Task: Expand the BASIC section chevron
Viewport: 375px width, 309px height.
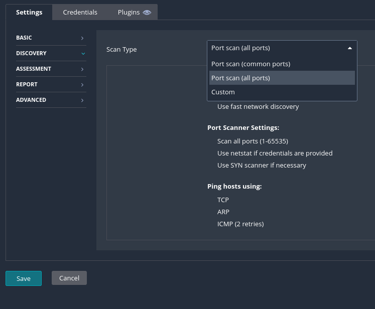Action: pos(82,38)
